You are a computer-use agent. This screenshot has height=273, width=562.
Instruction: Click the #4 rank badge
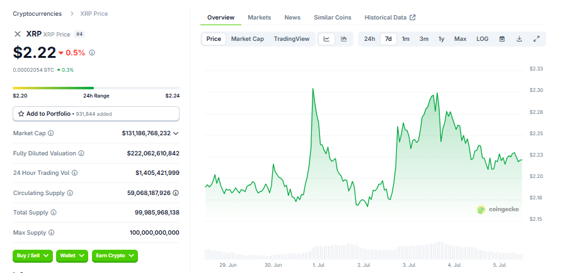click(x=79, y=35)
